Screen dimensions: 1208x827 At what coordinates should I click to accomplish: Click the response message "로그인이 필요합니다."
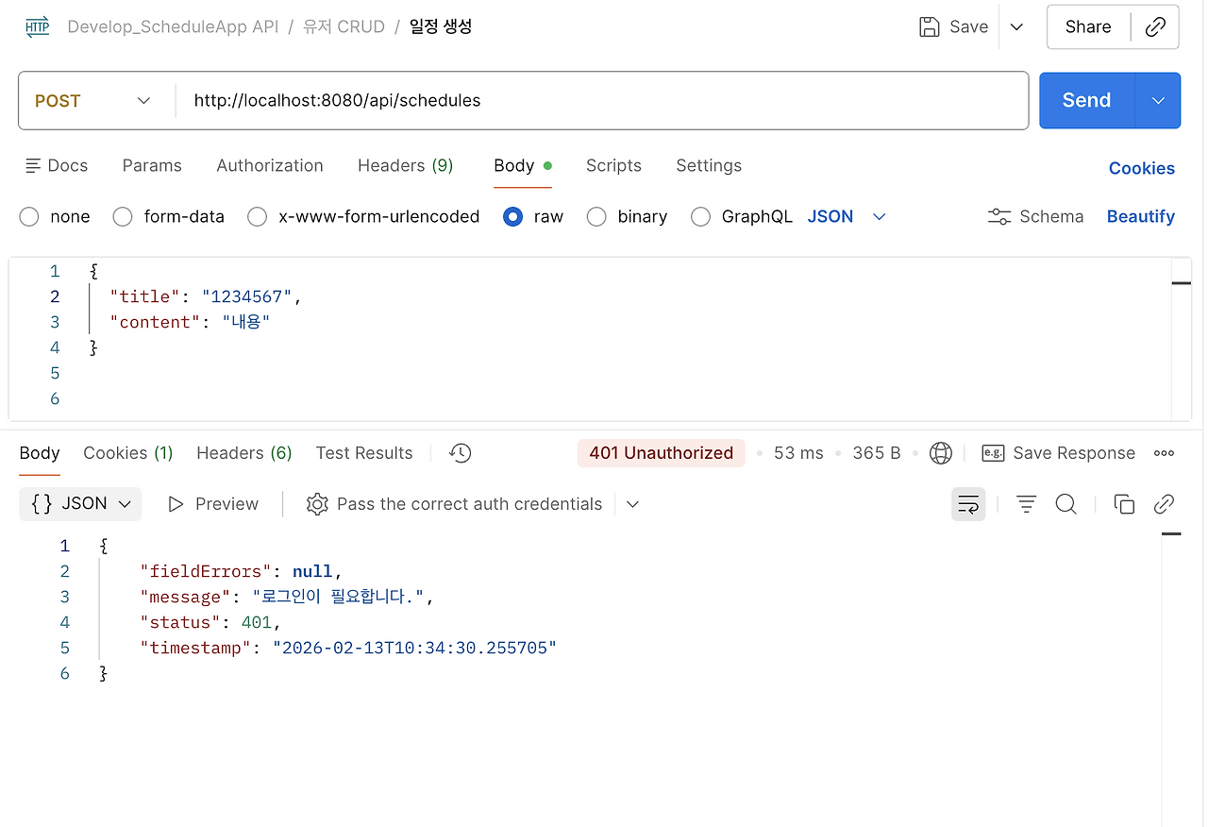(x=338, y=597)
